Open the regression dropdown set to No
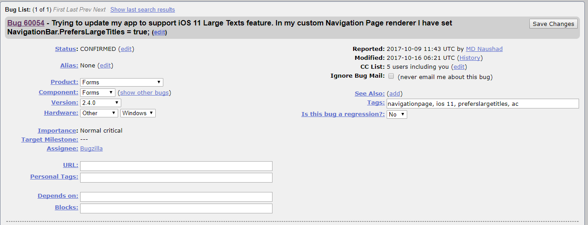The height and width of the screenshot is (225, 588). 397,114
